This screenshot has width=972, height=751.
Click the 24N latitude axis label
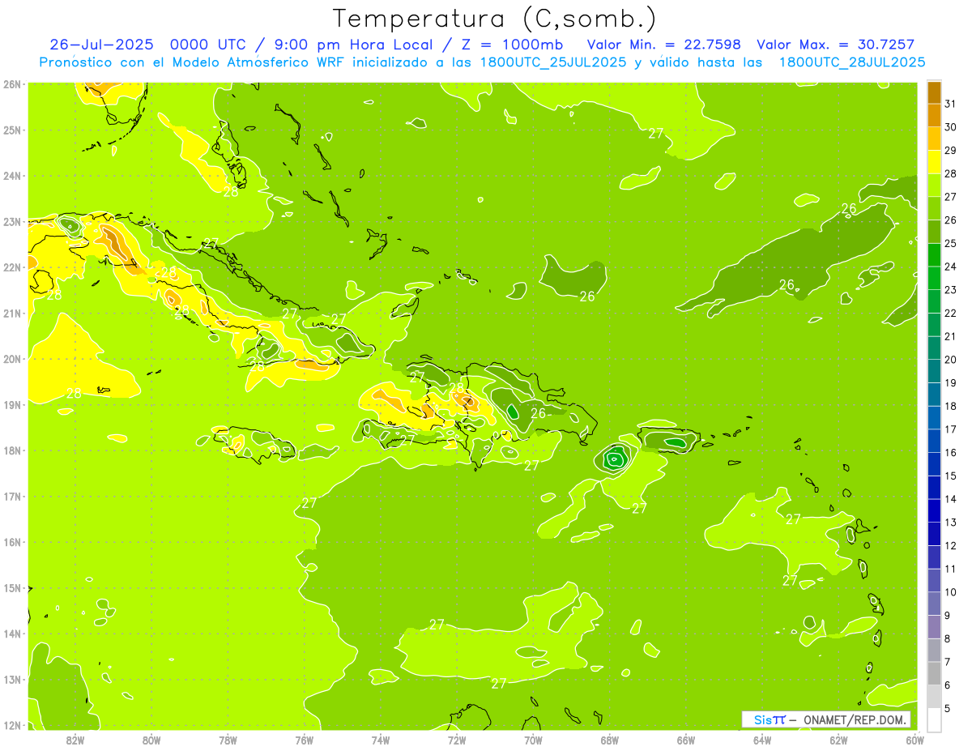(11, 176)
